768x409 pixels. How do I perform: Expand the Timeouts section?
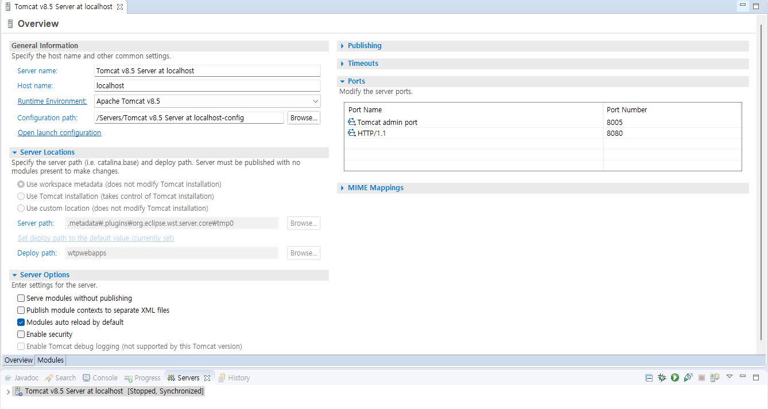(x=343, y=64)
